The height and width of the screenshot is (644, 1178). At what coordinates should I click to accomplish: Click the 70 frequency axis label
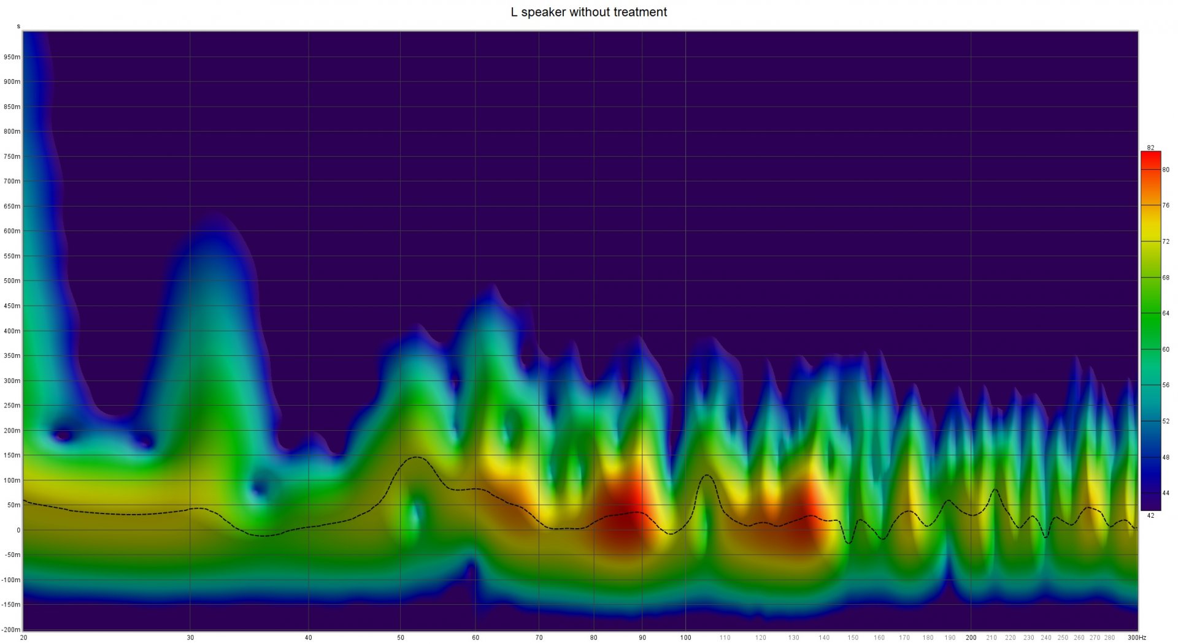pos(539,638)
